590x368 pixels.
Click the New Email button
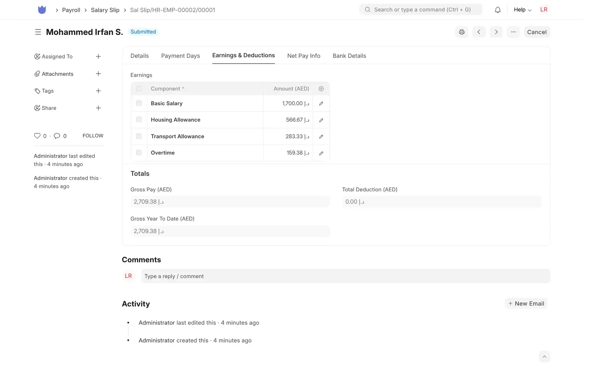point(526,304)
